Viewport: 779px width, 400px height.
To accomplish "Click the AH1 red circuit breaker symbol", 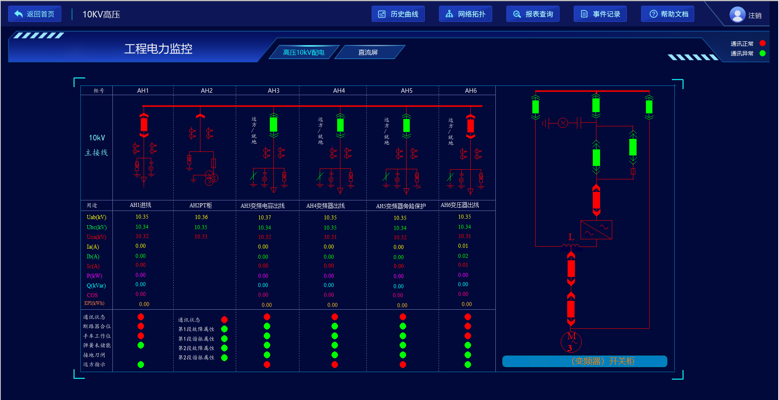I will tap(144, 125).
